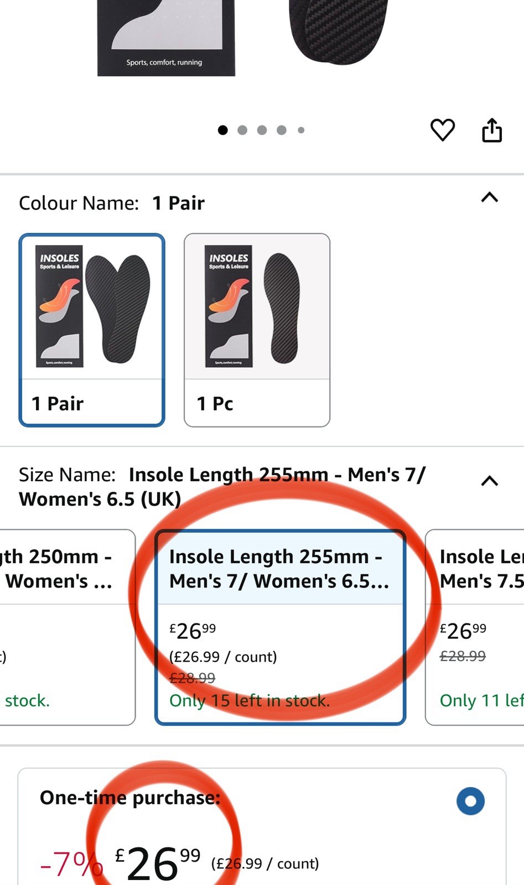Go to the fourth image carousel dot
The height and width of the screenshot is (885, 524).
click(x=282, y=130)
